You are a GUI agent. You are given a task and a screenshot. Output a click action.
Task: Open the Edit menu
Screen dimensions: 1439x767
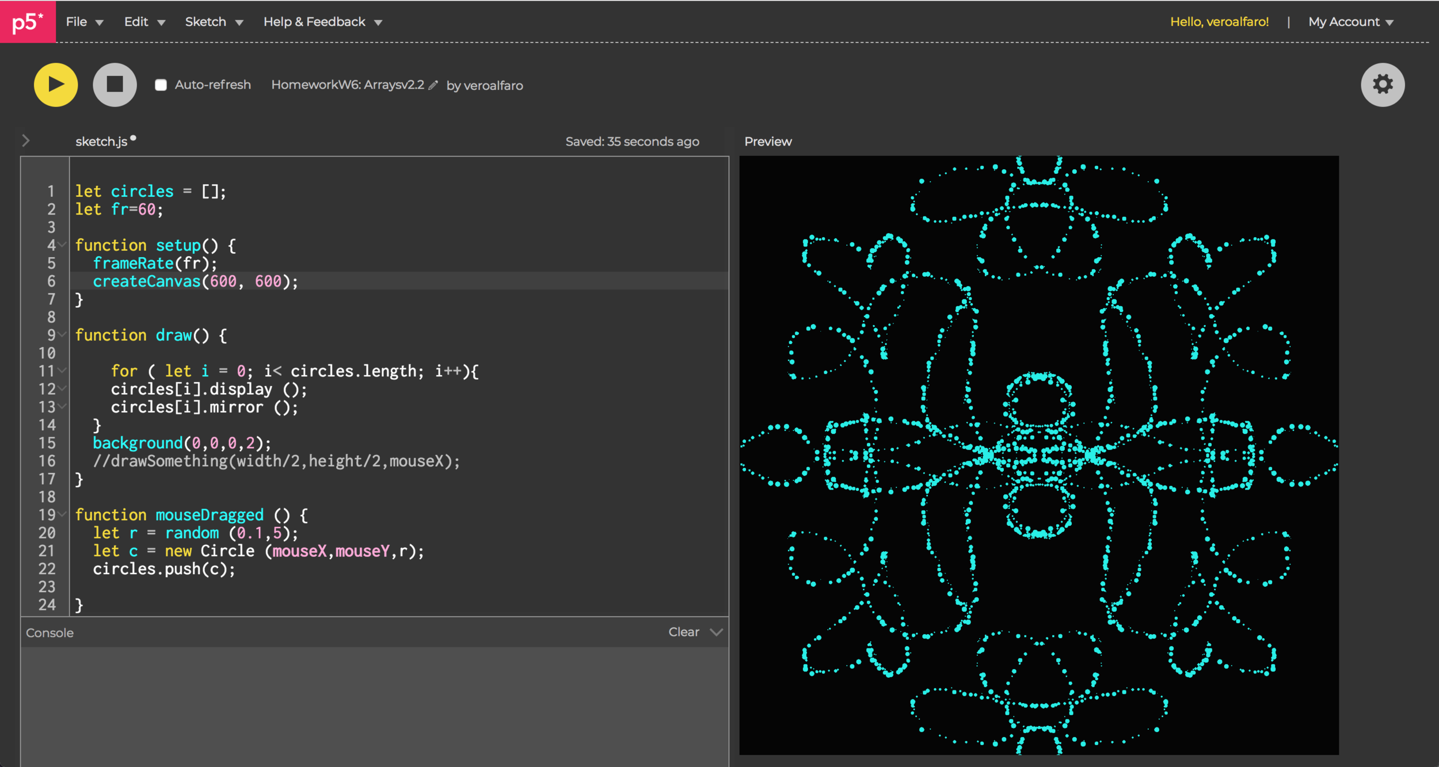coord(144,22)
